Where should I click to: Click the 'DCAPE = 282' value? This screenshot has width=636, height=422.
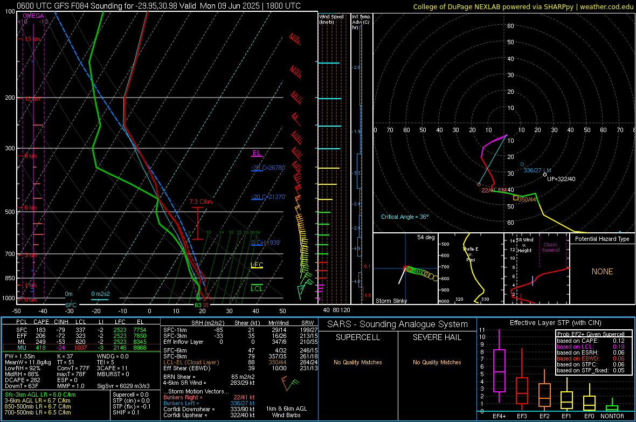coord(23,380)
